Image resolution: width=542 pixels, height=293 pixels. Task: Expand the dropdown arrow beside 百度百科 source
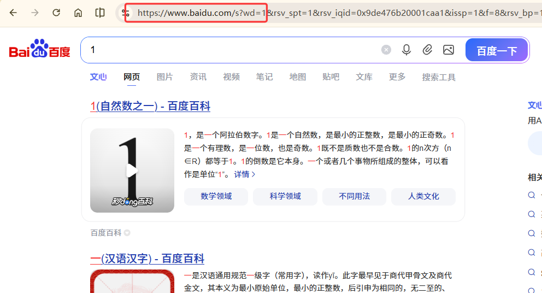tap(127, 233)
